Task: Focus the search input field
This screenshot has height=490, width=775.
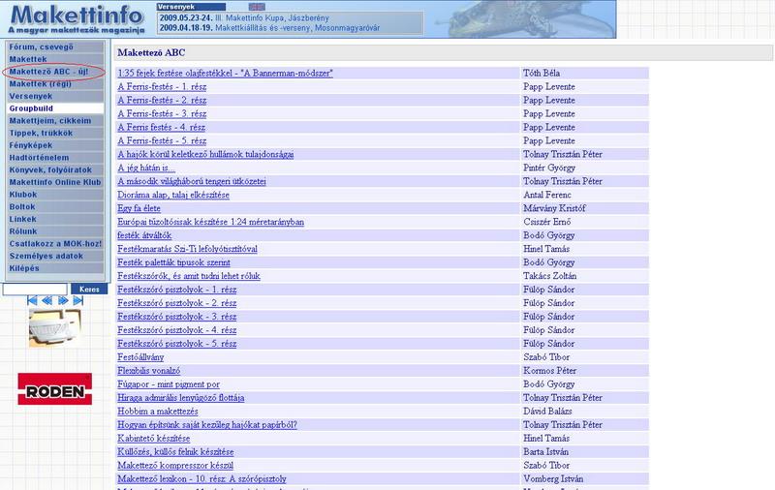Action: (x=35, y=289)
